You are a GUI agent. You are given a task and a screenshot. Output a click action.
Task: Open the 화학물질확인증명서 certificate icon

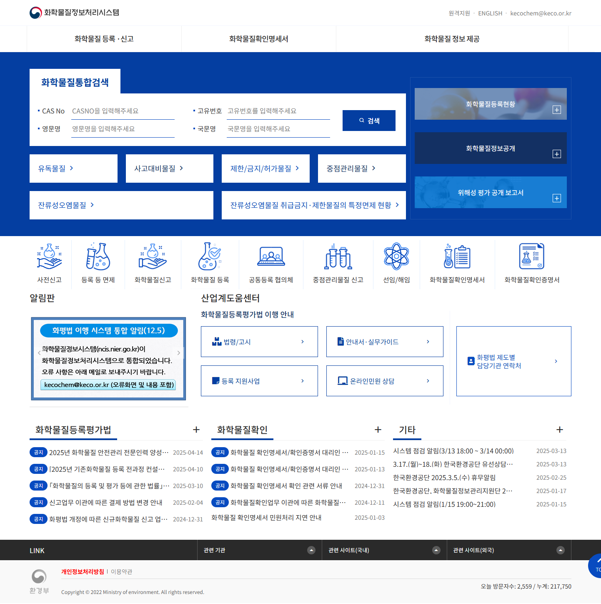(531, 257)
